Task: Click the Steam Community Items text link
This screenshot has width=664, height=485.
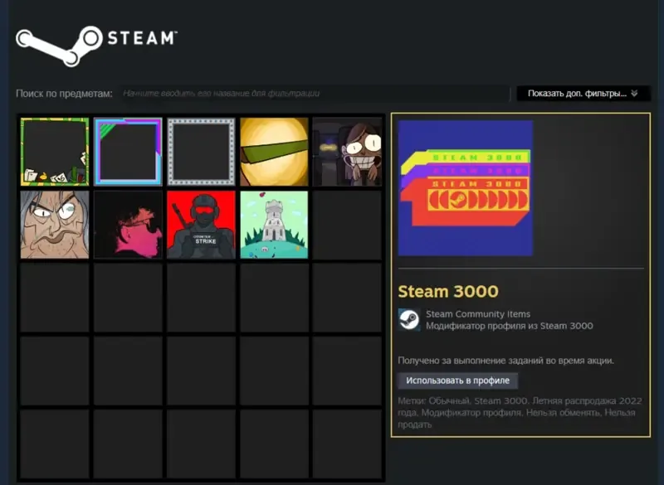Action: pos(478,314)
